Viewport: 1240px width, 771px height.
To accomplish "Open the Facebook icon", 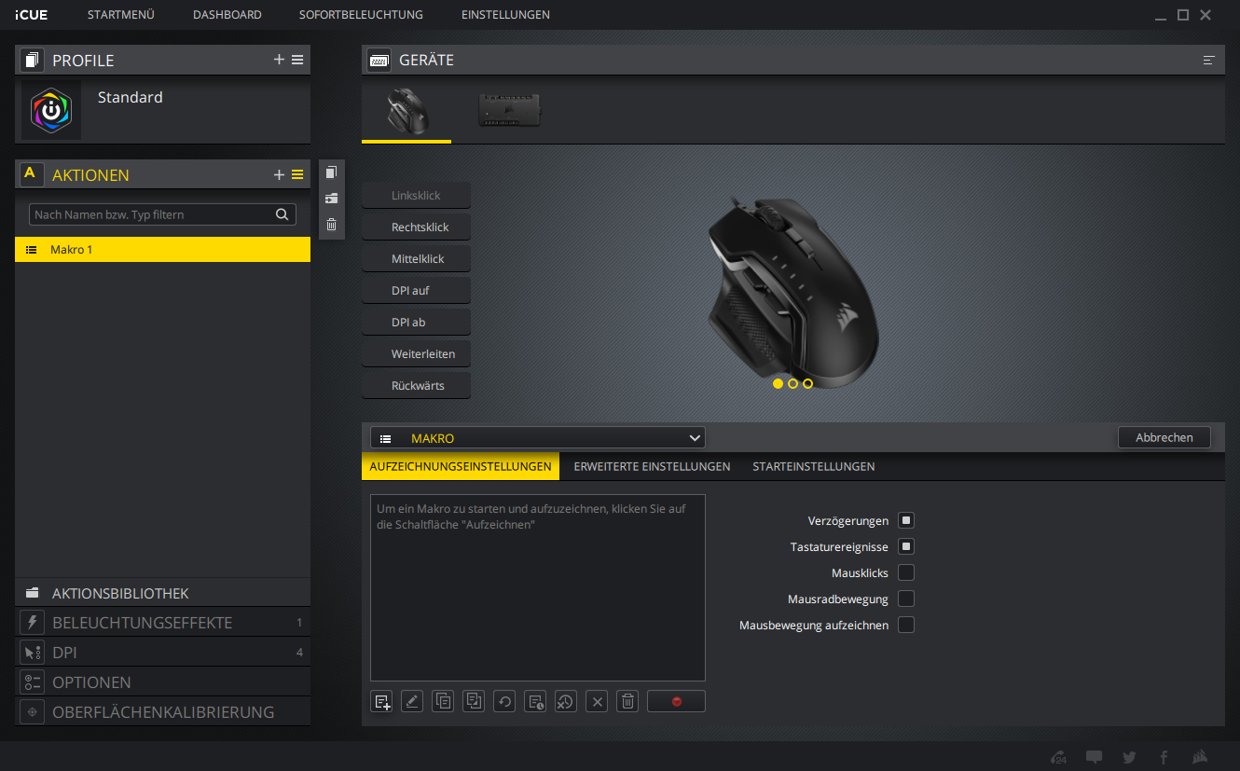I will 1164,757.
